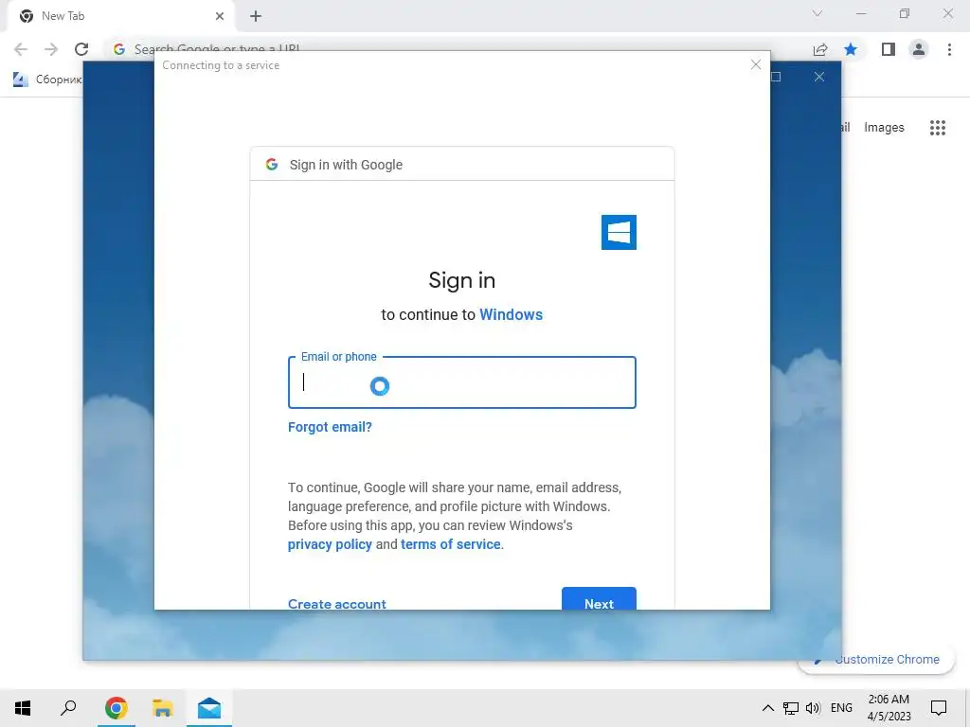
Task: Open the Chrome profile avatar
Action: 919,49
